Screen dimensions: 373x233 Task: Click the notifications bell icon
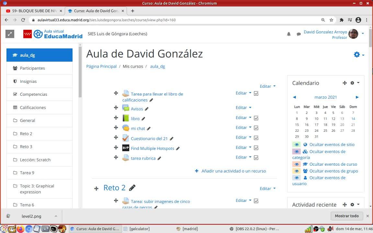click(x=288, y=34)
